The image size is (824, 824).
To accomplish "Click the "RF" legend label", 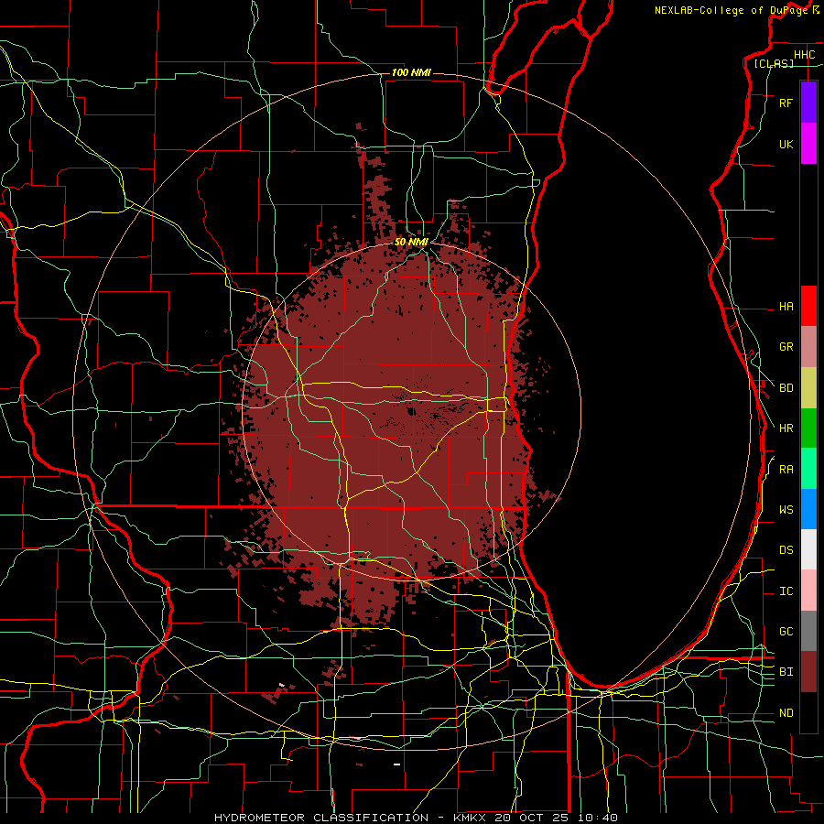I will pos(786,103).
